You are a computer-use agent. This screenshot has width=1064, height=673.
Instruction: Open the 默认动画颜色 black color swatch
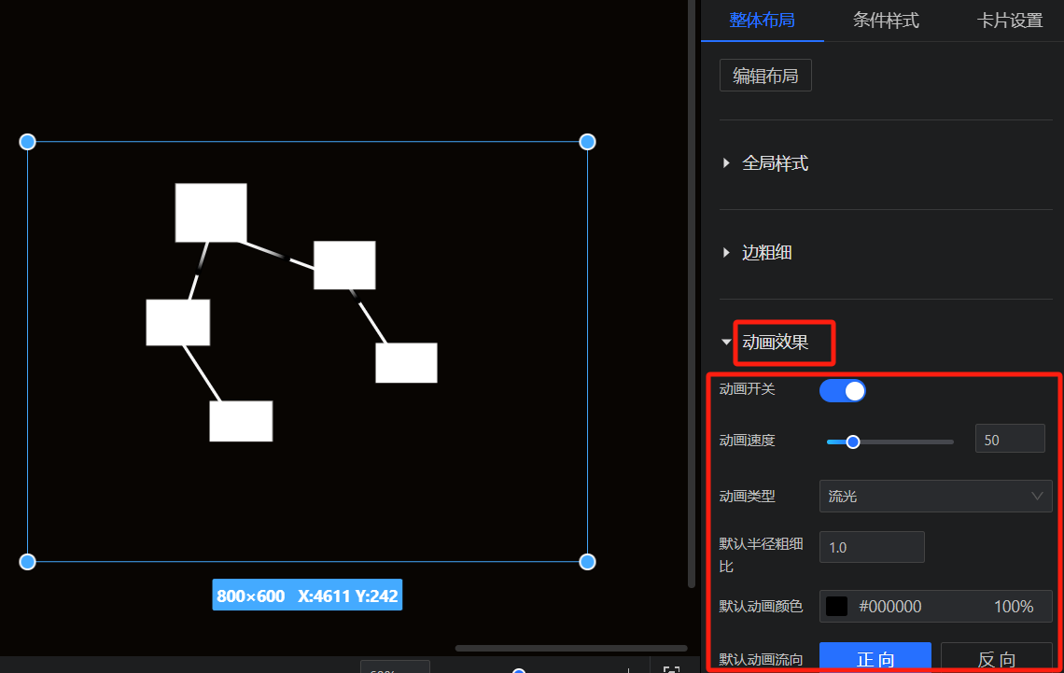[x=836, y=607]
